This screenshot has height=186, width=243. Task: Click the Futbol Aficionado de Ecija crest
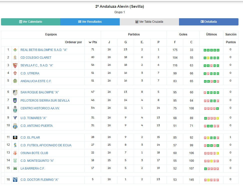15,145
